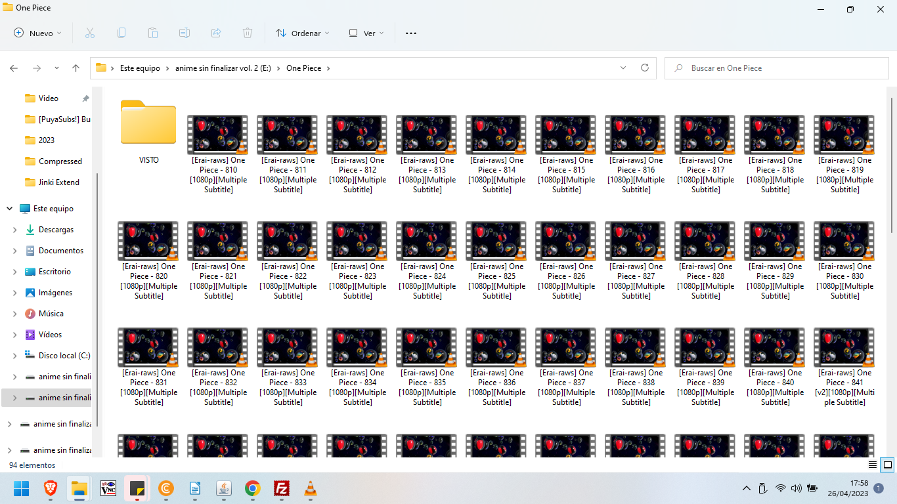Screen dimensions: 897x504
Task: Expand the Imágenes tree node
Action: click(x=14, y=293)
